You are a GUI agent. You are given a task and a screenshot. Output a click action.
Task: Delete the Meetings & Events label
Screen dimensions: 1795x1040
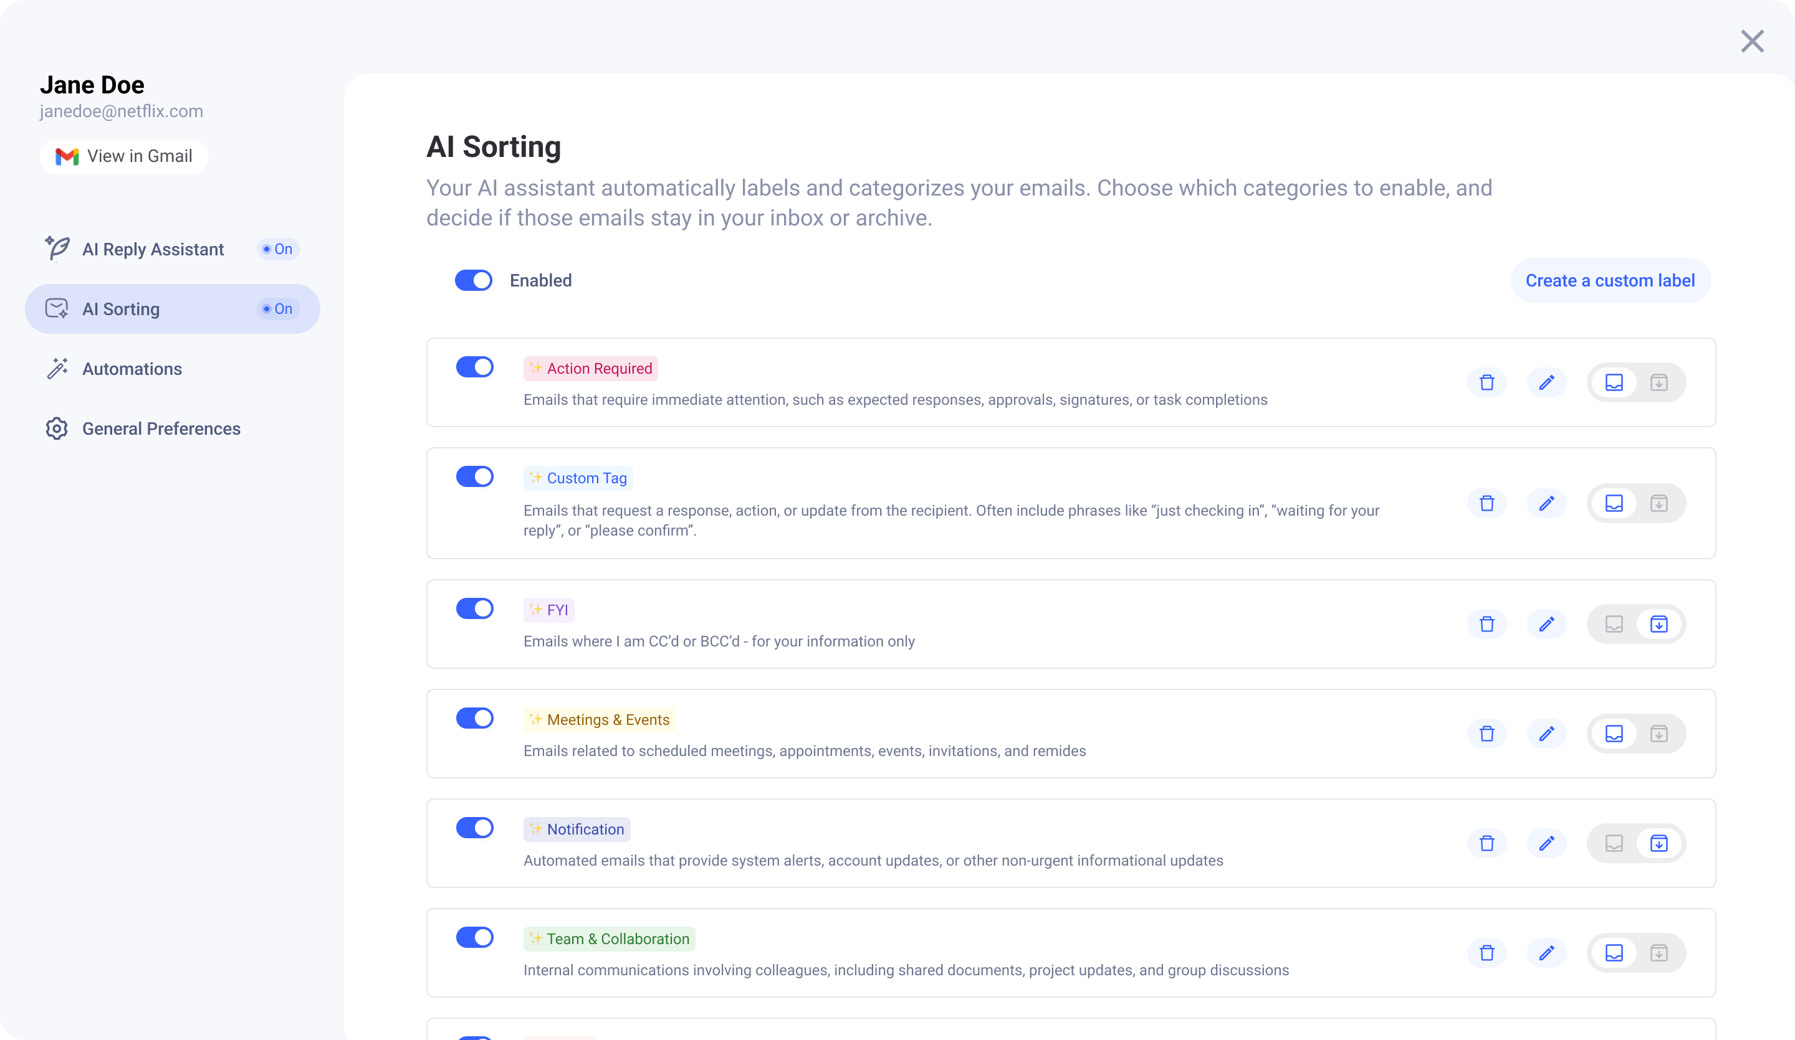point(1486,734)
